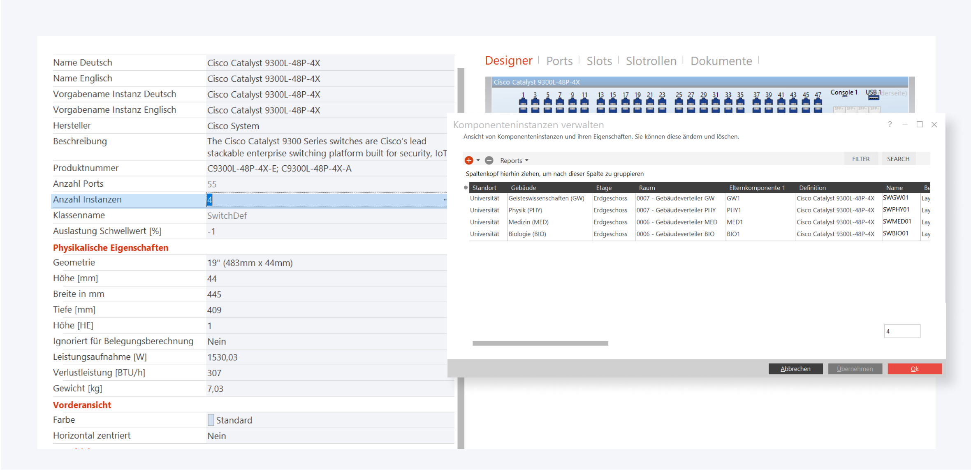Click the red add instance plus icon
Image resolution: width=971 pixels, height=470 pixels.
468,160
